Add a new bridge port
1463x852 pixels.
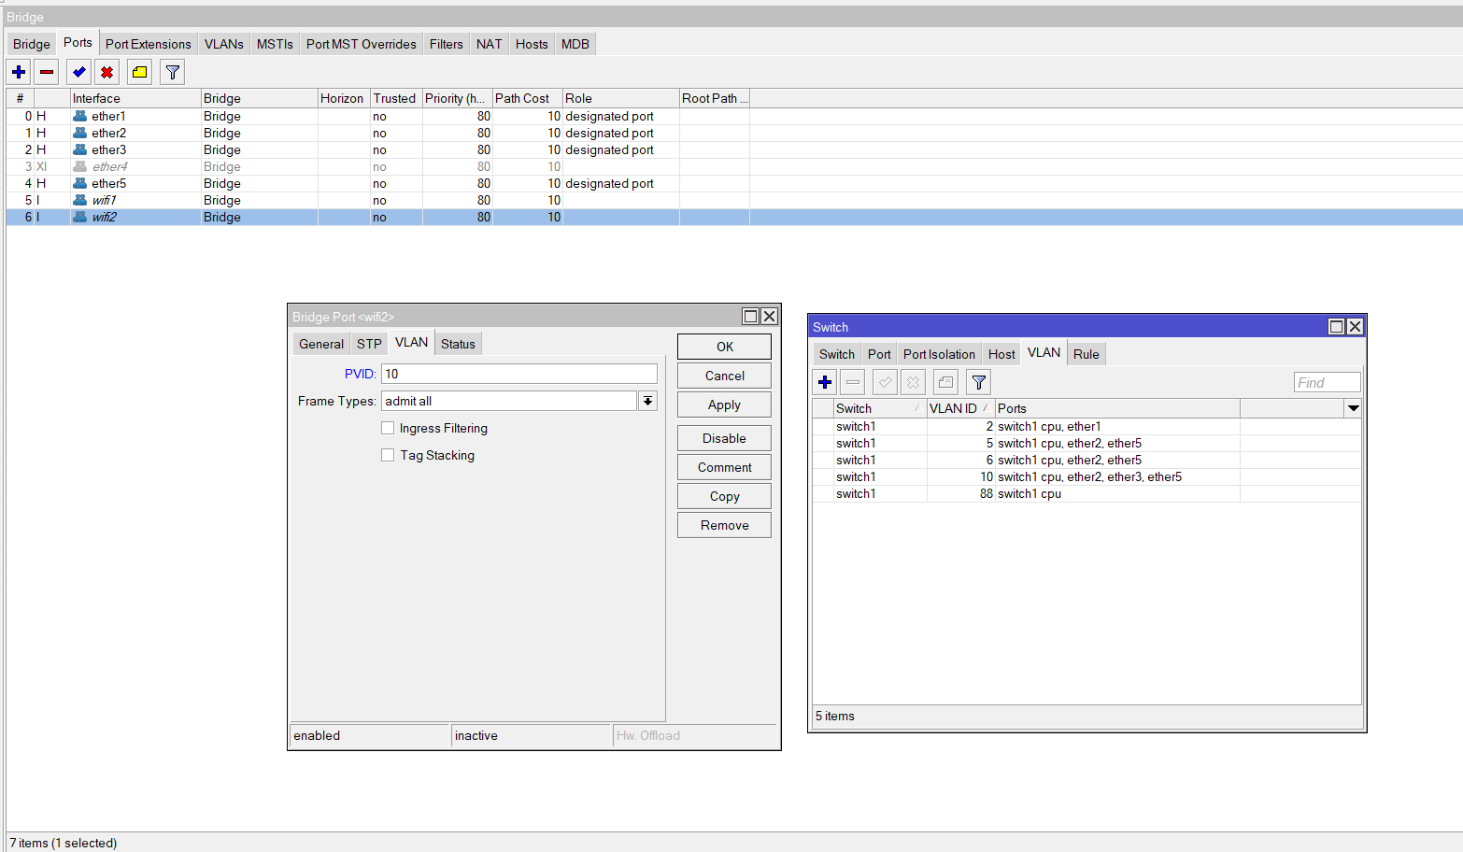(19, 72)
